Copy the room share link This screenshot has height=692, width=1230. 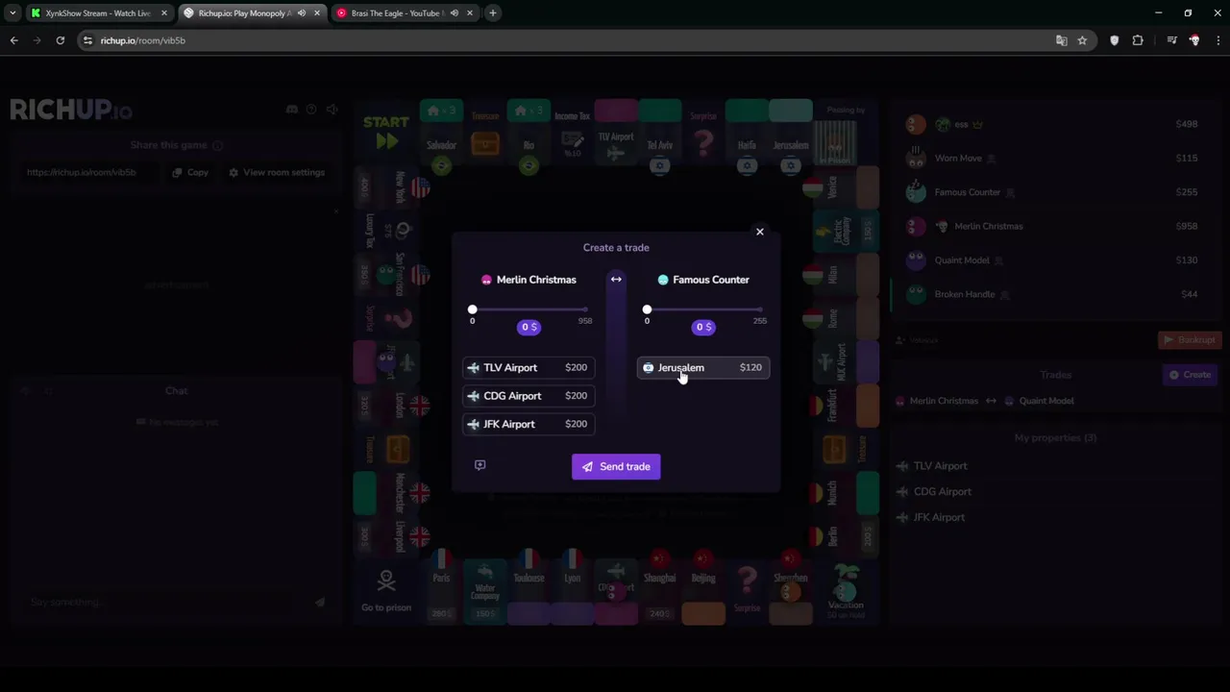[190, 172]
